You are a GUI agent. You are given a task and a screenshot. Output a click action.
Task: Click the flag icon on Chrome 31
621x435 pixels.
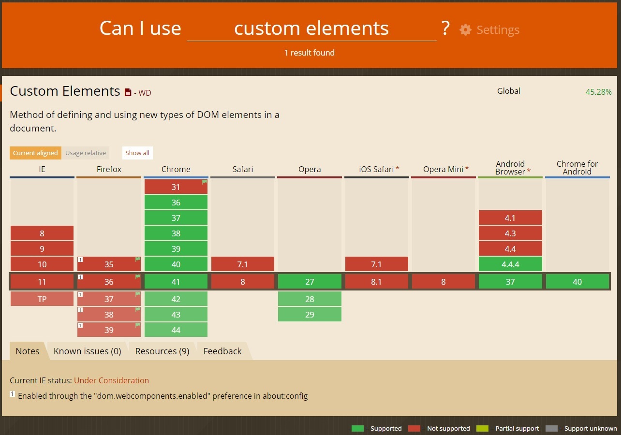(205, 182)
